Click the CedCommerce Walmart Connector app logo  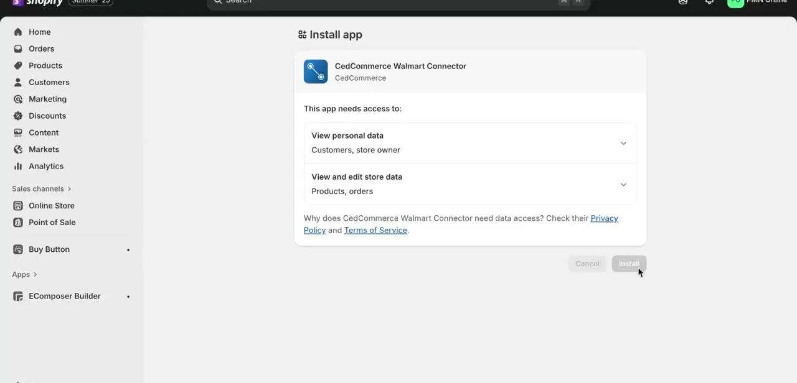(316, 72)
